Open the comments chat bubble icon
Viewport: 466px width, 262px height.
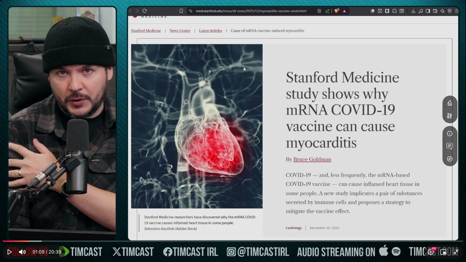pyautogui.click(x=450, y=146)
